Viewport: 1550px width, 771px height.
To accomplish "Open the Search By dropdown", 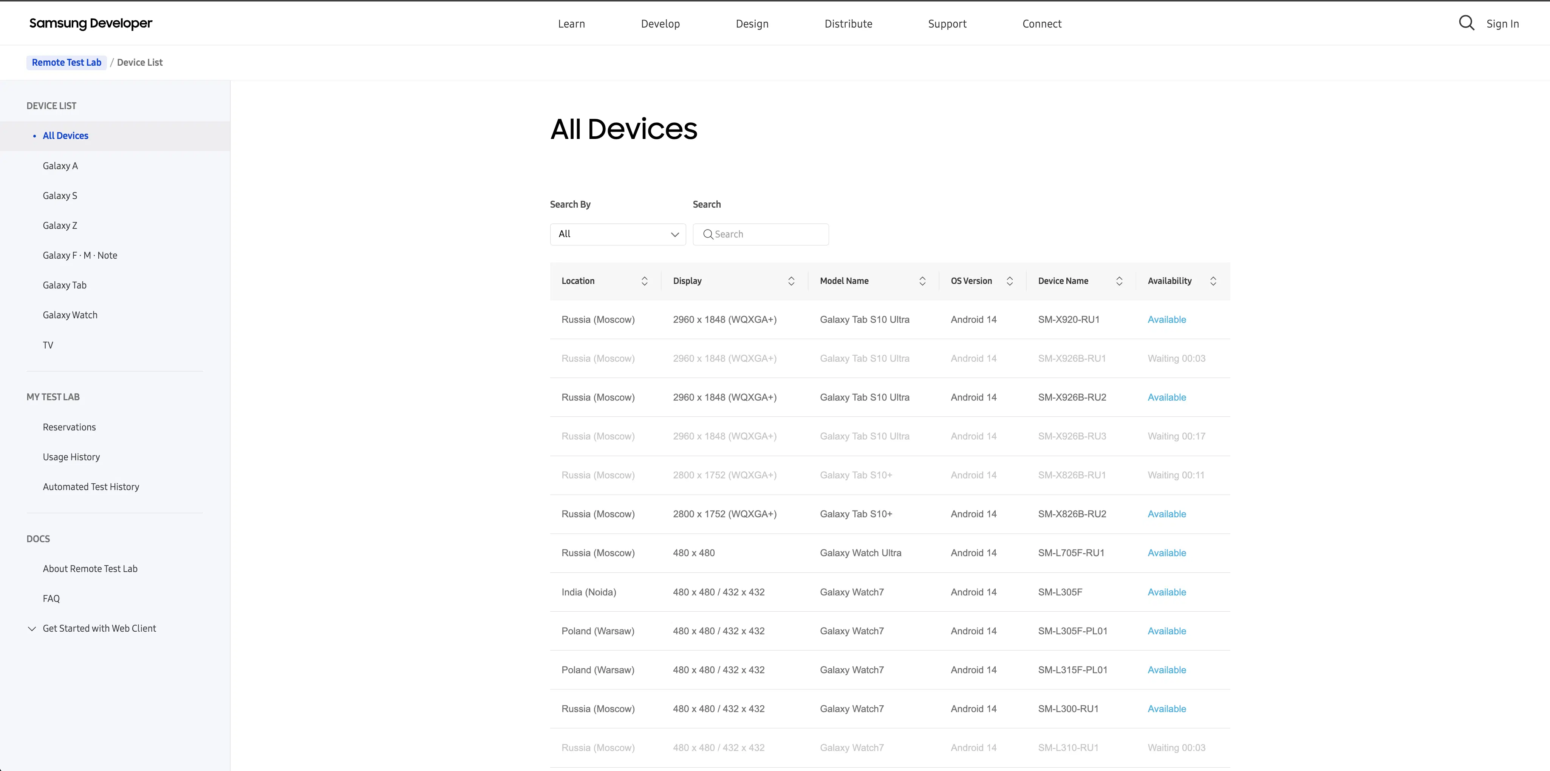I will pyautogui.click(x=617, y=234).
